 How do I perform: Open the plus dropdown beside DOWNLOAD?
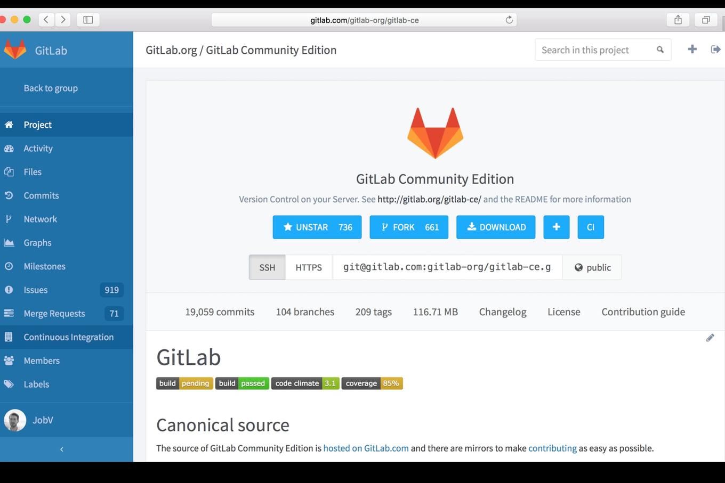(557, 227)
